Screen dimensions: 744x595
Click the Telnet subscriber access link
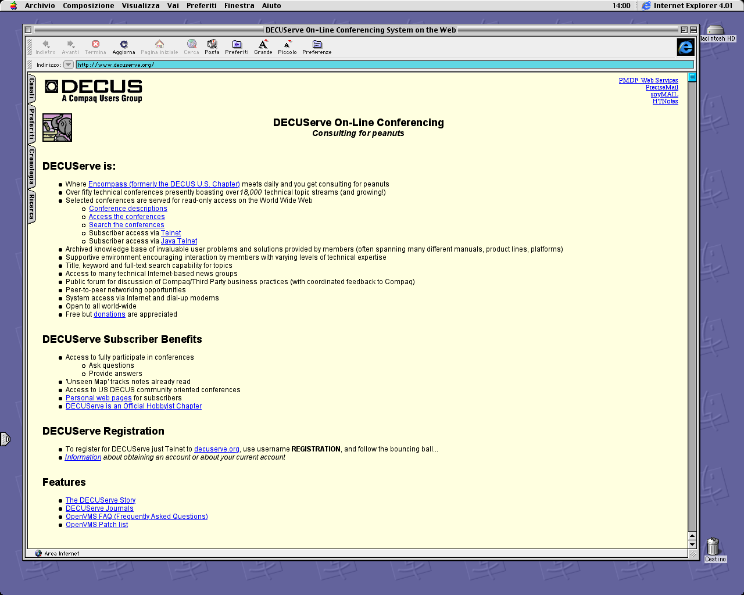[171, 233]
